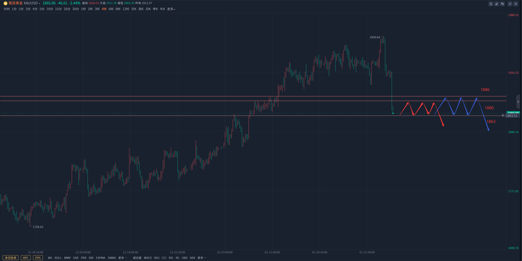The width and height of the screenshot is (522, 261).
Task: Click the 1959.64 high price label
Action: 375,37
